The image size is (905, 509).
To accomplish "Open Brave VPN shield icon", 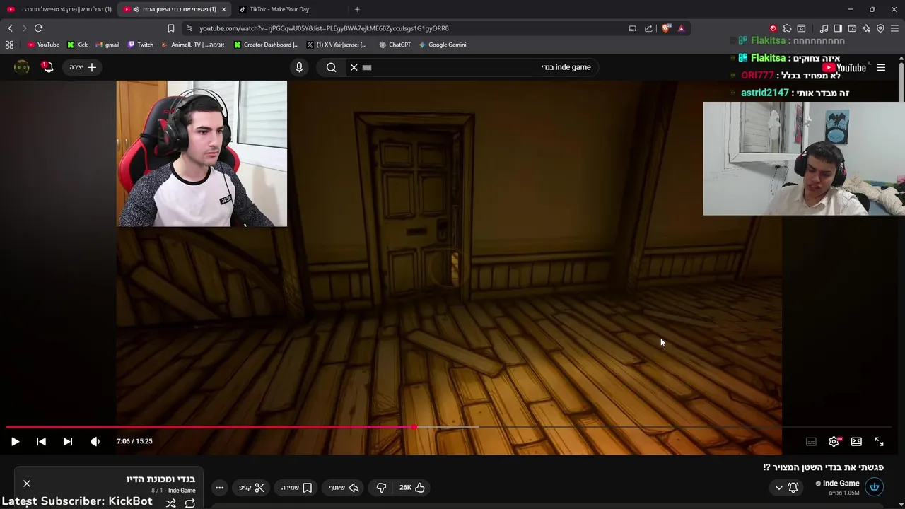I will coord(880,28).
